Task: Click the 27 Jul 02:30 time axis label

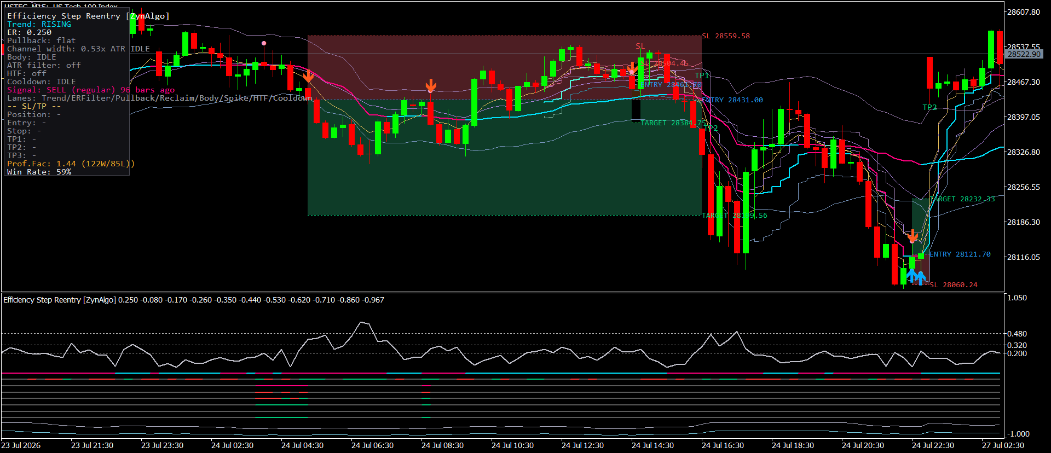Action: pyautogui.click(x=1003, y=445)
